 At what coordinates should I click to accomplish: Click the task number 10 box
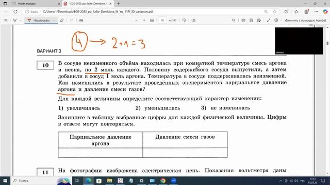click(x=45, y=65)
